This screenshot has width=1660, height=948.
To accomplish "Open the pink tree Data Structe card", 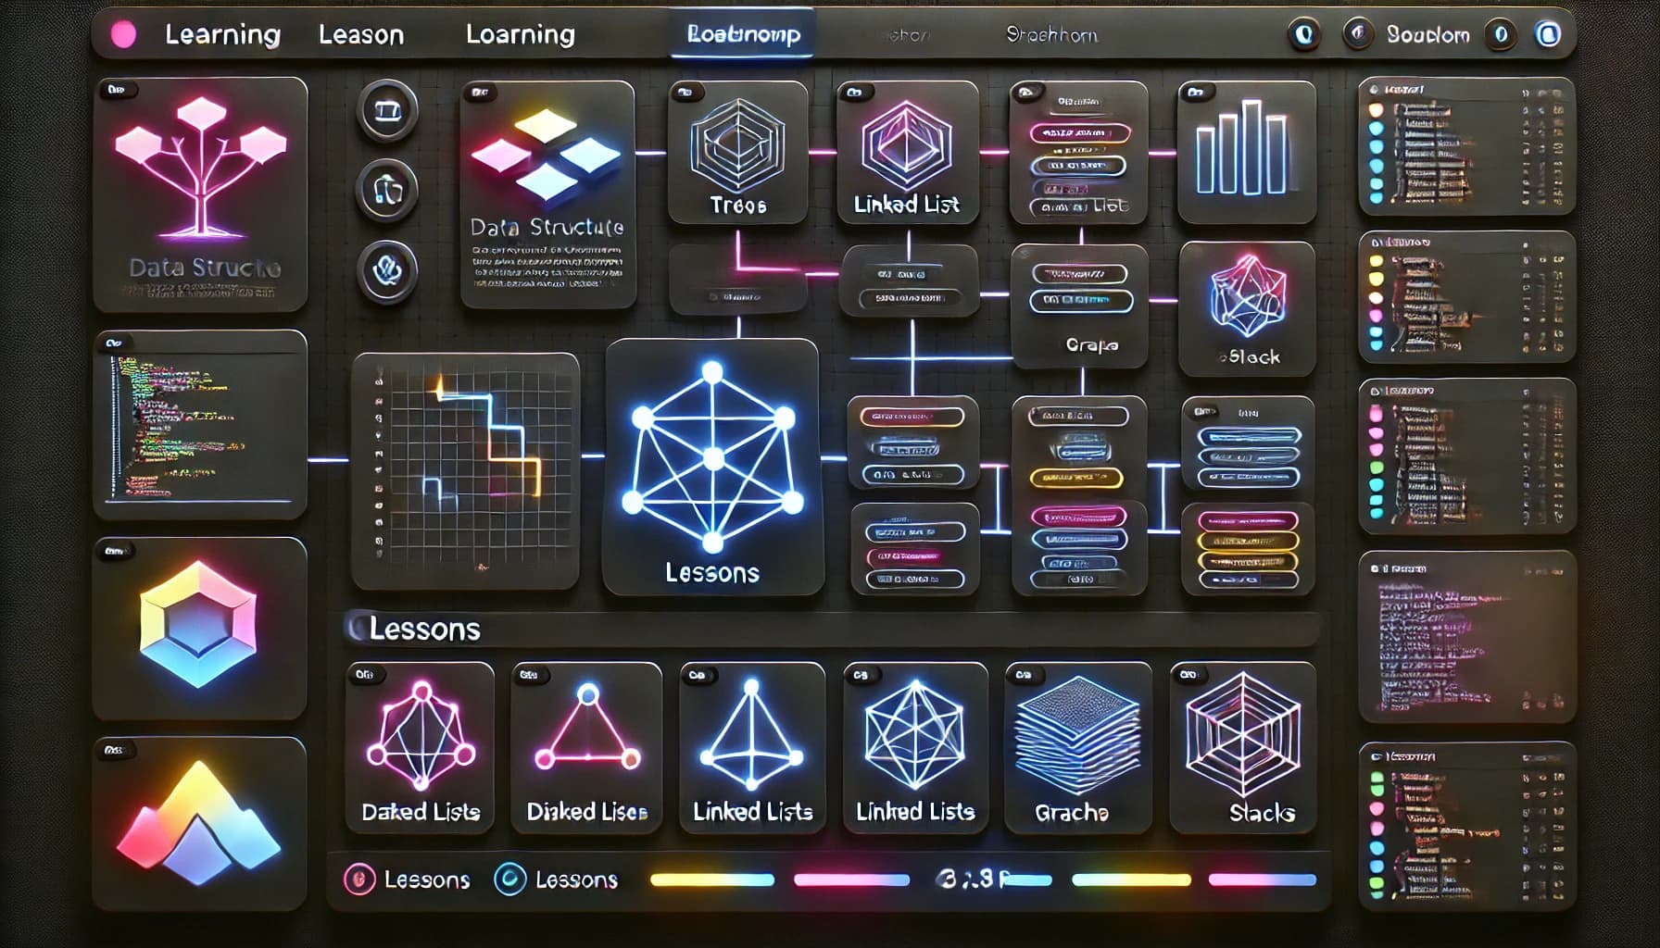I will (200, 194).
